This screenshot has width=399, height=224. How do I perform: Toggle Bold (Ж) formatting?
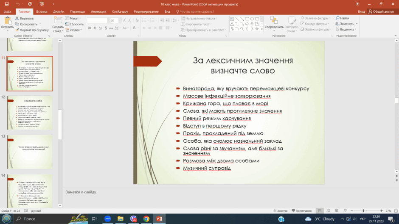[x=90, y=28]
